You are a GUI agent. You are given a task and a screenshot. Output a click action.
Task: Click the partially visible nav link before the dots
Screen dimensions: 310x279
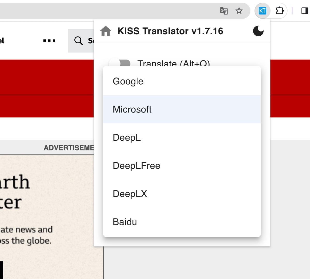coord(2,41)
